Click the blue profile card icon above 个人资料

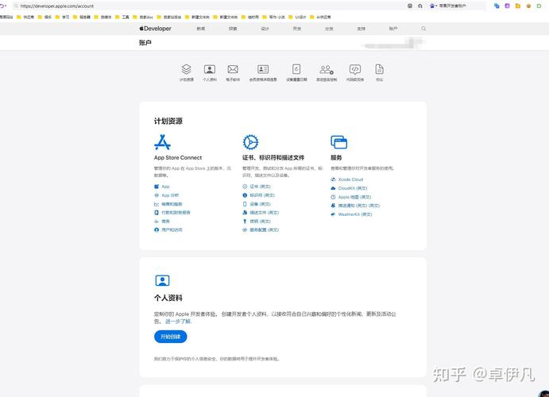162,280
